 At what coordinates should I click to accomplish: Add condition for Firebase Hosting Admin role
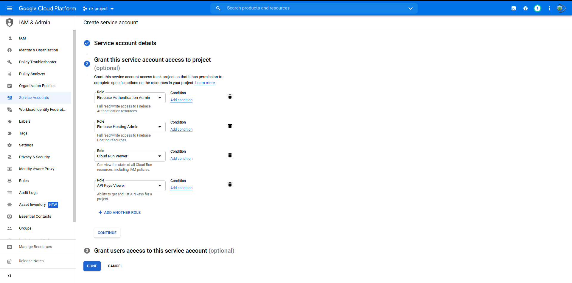tap(181, 129)
